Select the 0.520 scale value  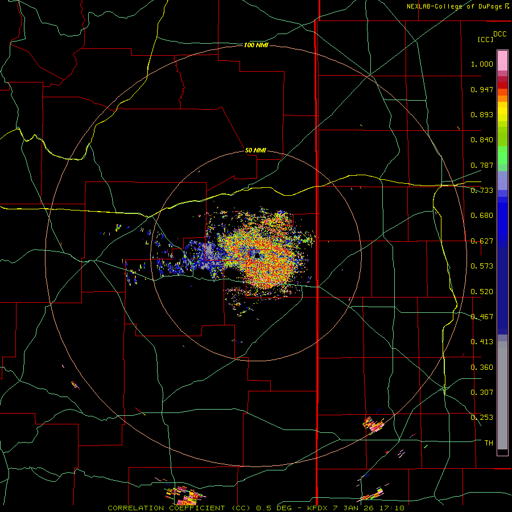(482, 292)
